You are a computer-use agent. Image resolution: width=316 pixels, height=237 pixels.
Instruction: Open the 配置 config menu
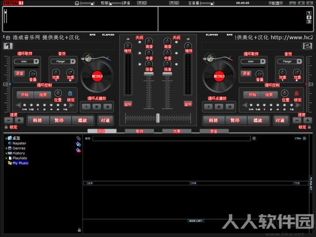click(276, 3)
